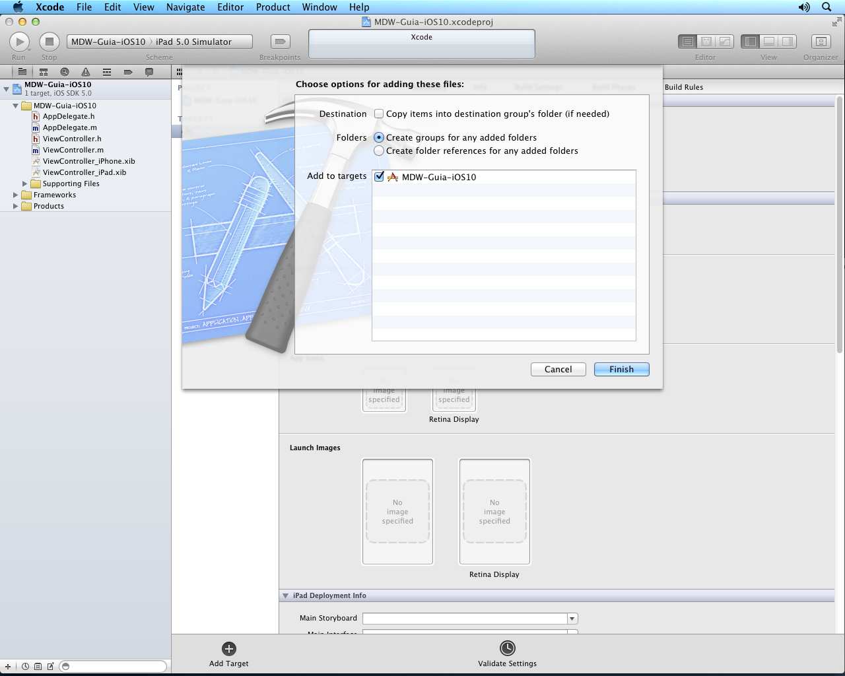Show the Log navigator
The height and width of the screenshot is (676, 845).
(x=149, y=72)
